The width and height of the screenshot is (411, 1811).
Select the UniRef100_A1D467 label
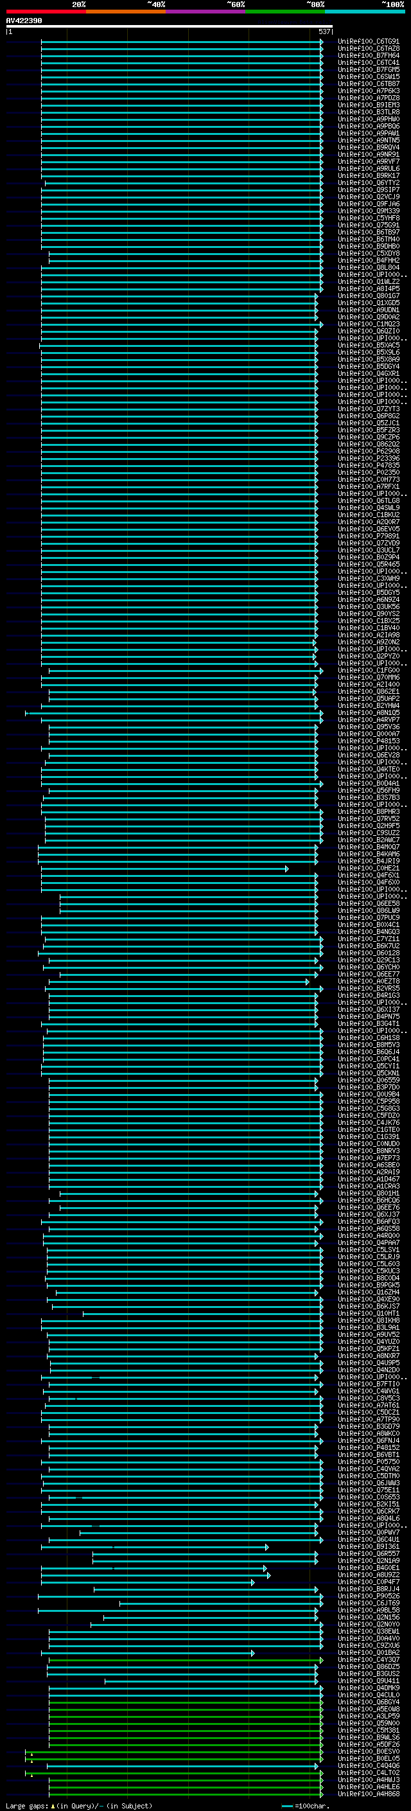(369, 1179)
